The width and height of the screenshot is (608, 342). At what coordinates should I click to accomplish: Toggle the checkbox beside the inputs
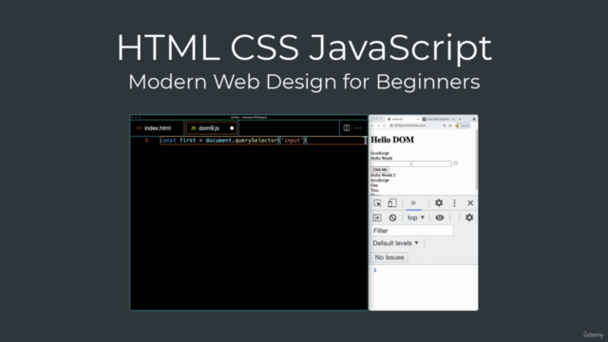(x=456, y=163)
